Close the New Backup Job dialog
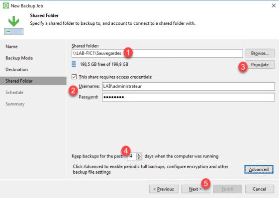279x198 pixels. 274,5
